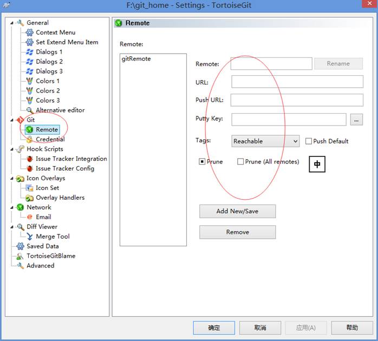Viewport: 378px width, 341px height.
Task: Click the Dialogs 3 windows icon
Action: click(x=29, y=71)
